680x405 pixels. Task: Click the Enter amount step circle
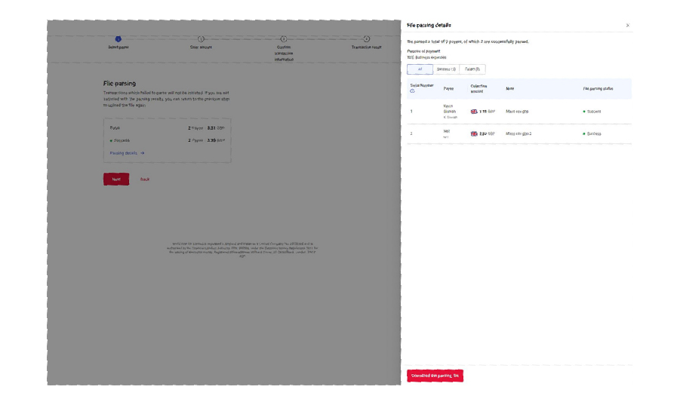click(x=201, y=38)
